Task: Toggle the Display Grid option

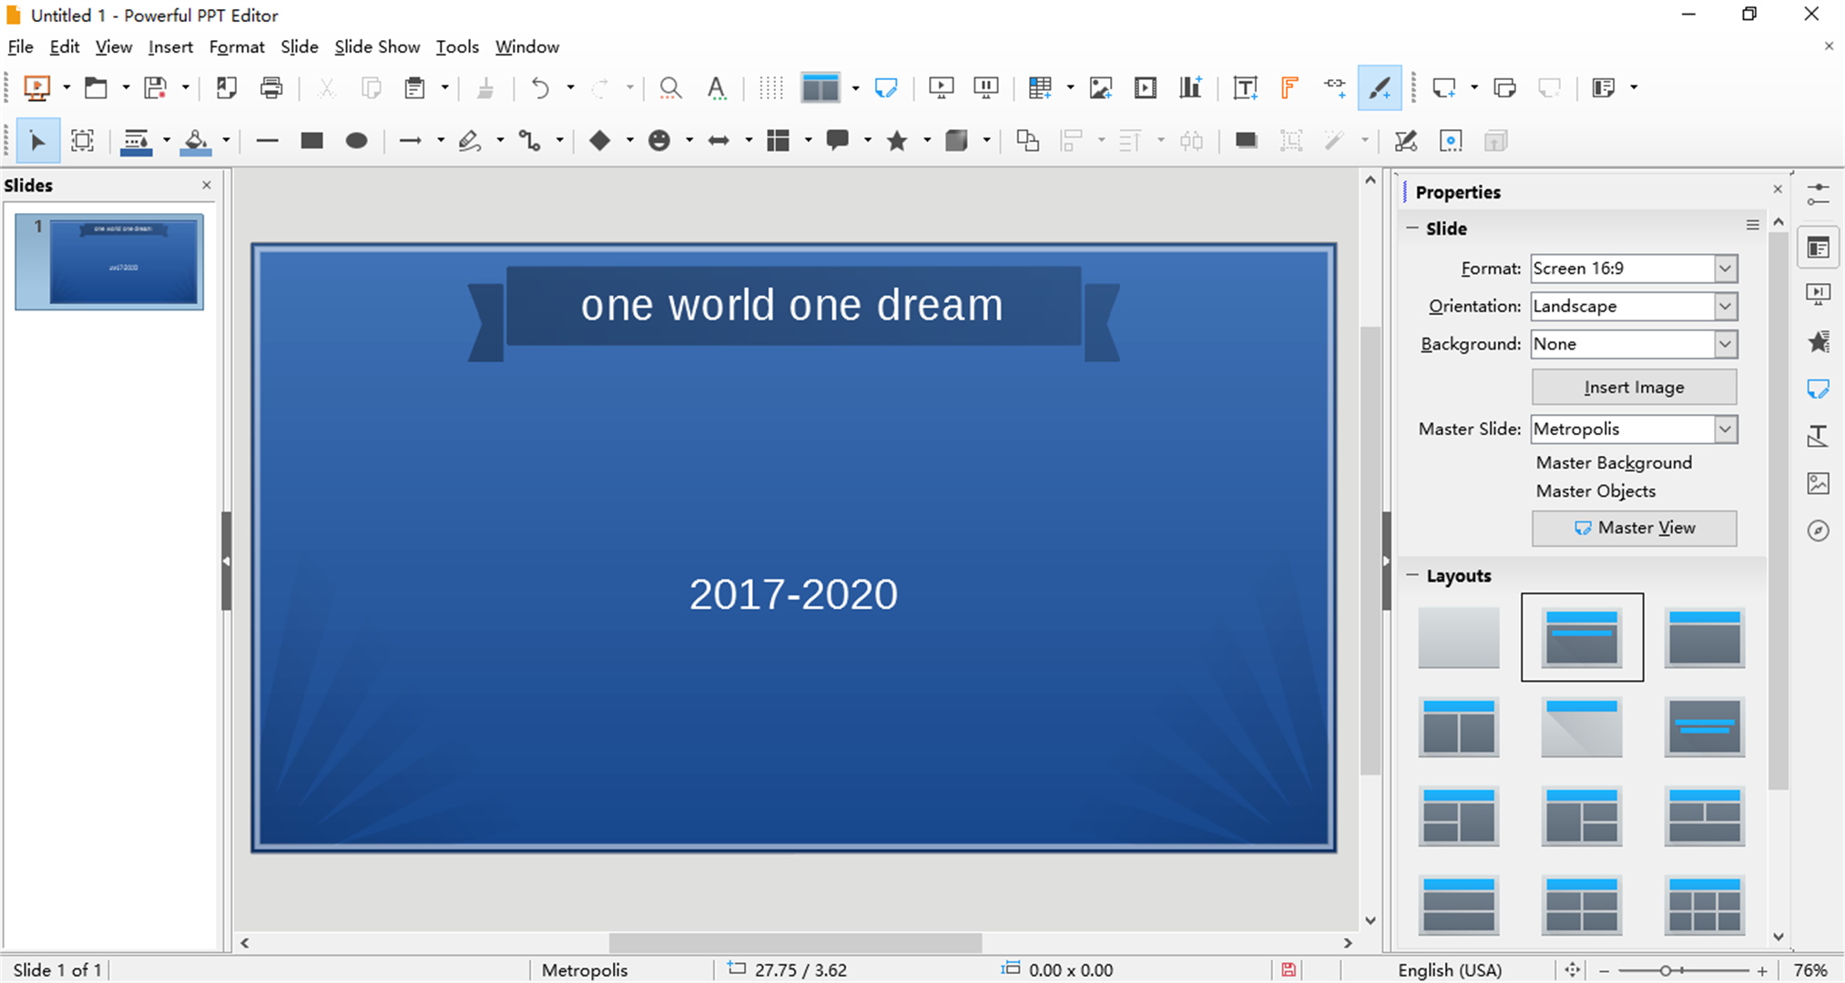Action: click(x=770, y=87)
